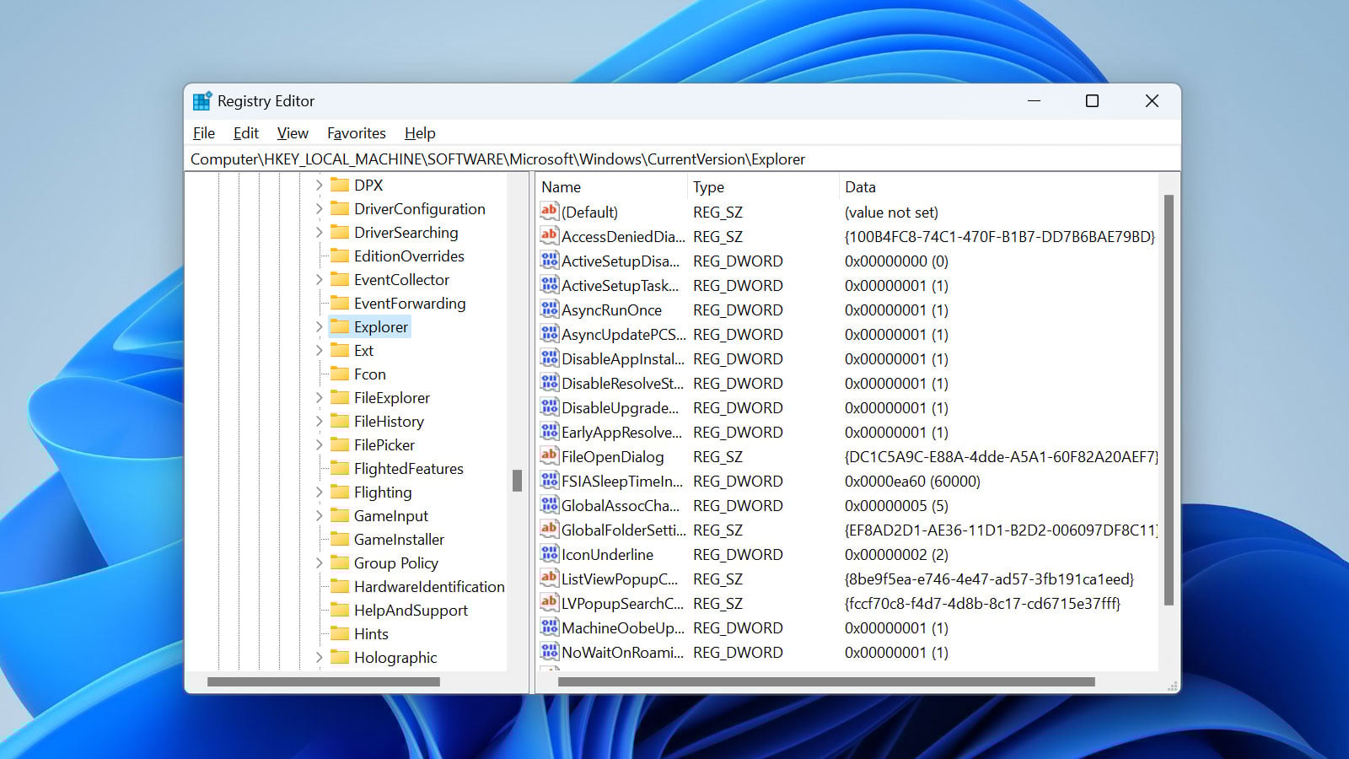The height and width of the screenshot is (759, 1349).
Task: Click the ab icon beside the (Default) value
Action: coord(549,212)
